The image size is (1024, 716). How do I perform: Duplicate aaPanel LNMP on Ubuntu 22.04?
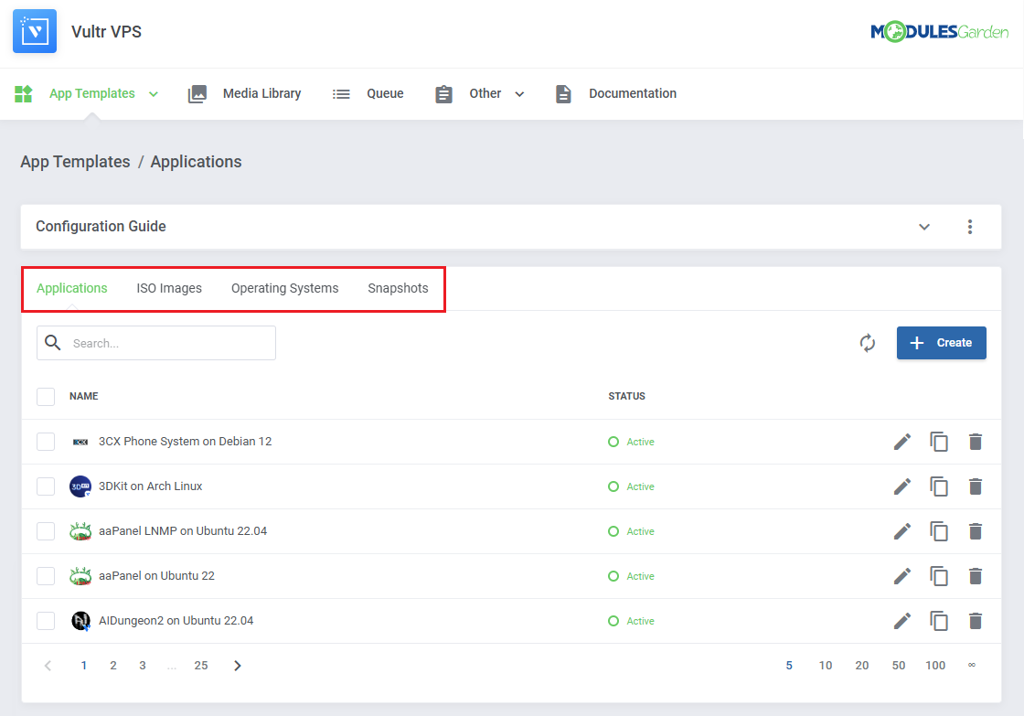(x=938, y=531)
